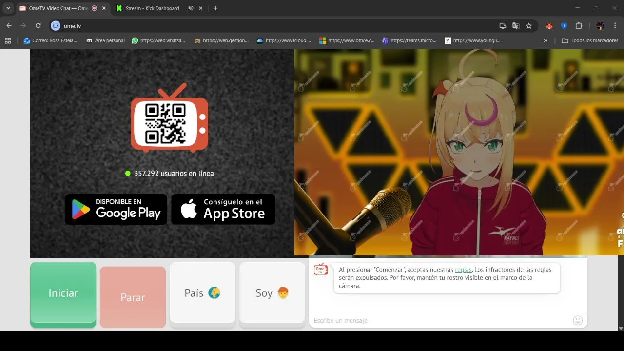Screen dimensions: 624x351
Task: Reload the current page
Action: pos(38,26)
